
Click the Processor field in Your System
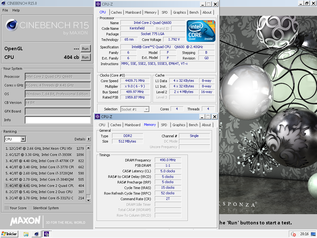pos(58,77)
